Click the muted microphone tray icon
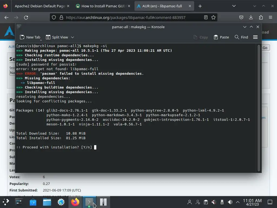This screenshot has width=277, height=208. (214, 202)
